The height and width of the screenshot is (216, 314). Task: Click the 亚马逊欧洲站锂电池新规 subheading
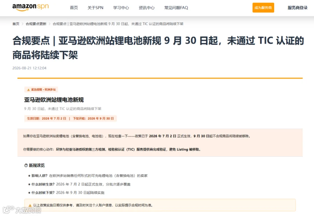54,100
